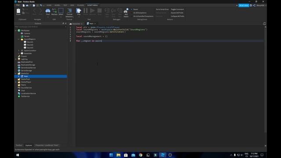Click the new file icon in quick access bar
Image resolution: width=281 pixels, height=158 pixels.
[x=23, y=5]
